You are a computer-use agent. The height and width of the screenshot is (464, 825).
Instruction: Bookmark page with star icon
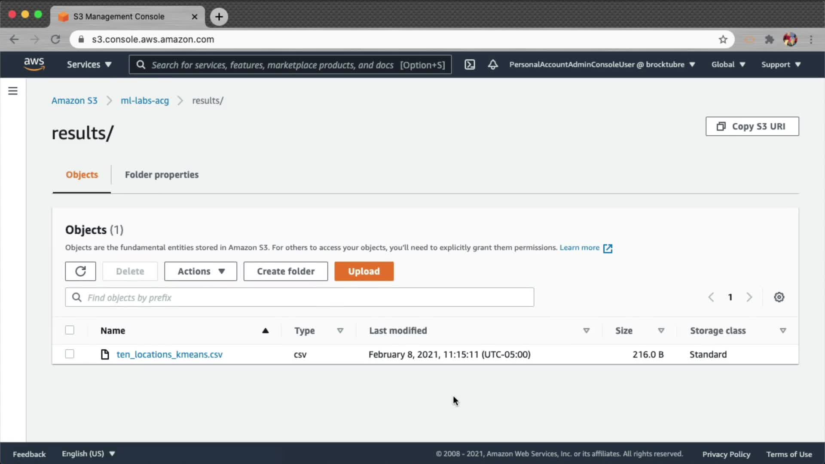coord(723,40)
